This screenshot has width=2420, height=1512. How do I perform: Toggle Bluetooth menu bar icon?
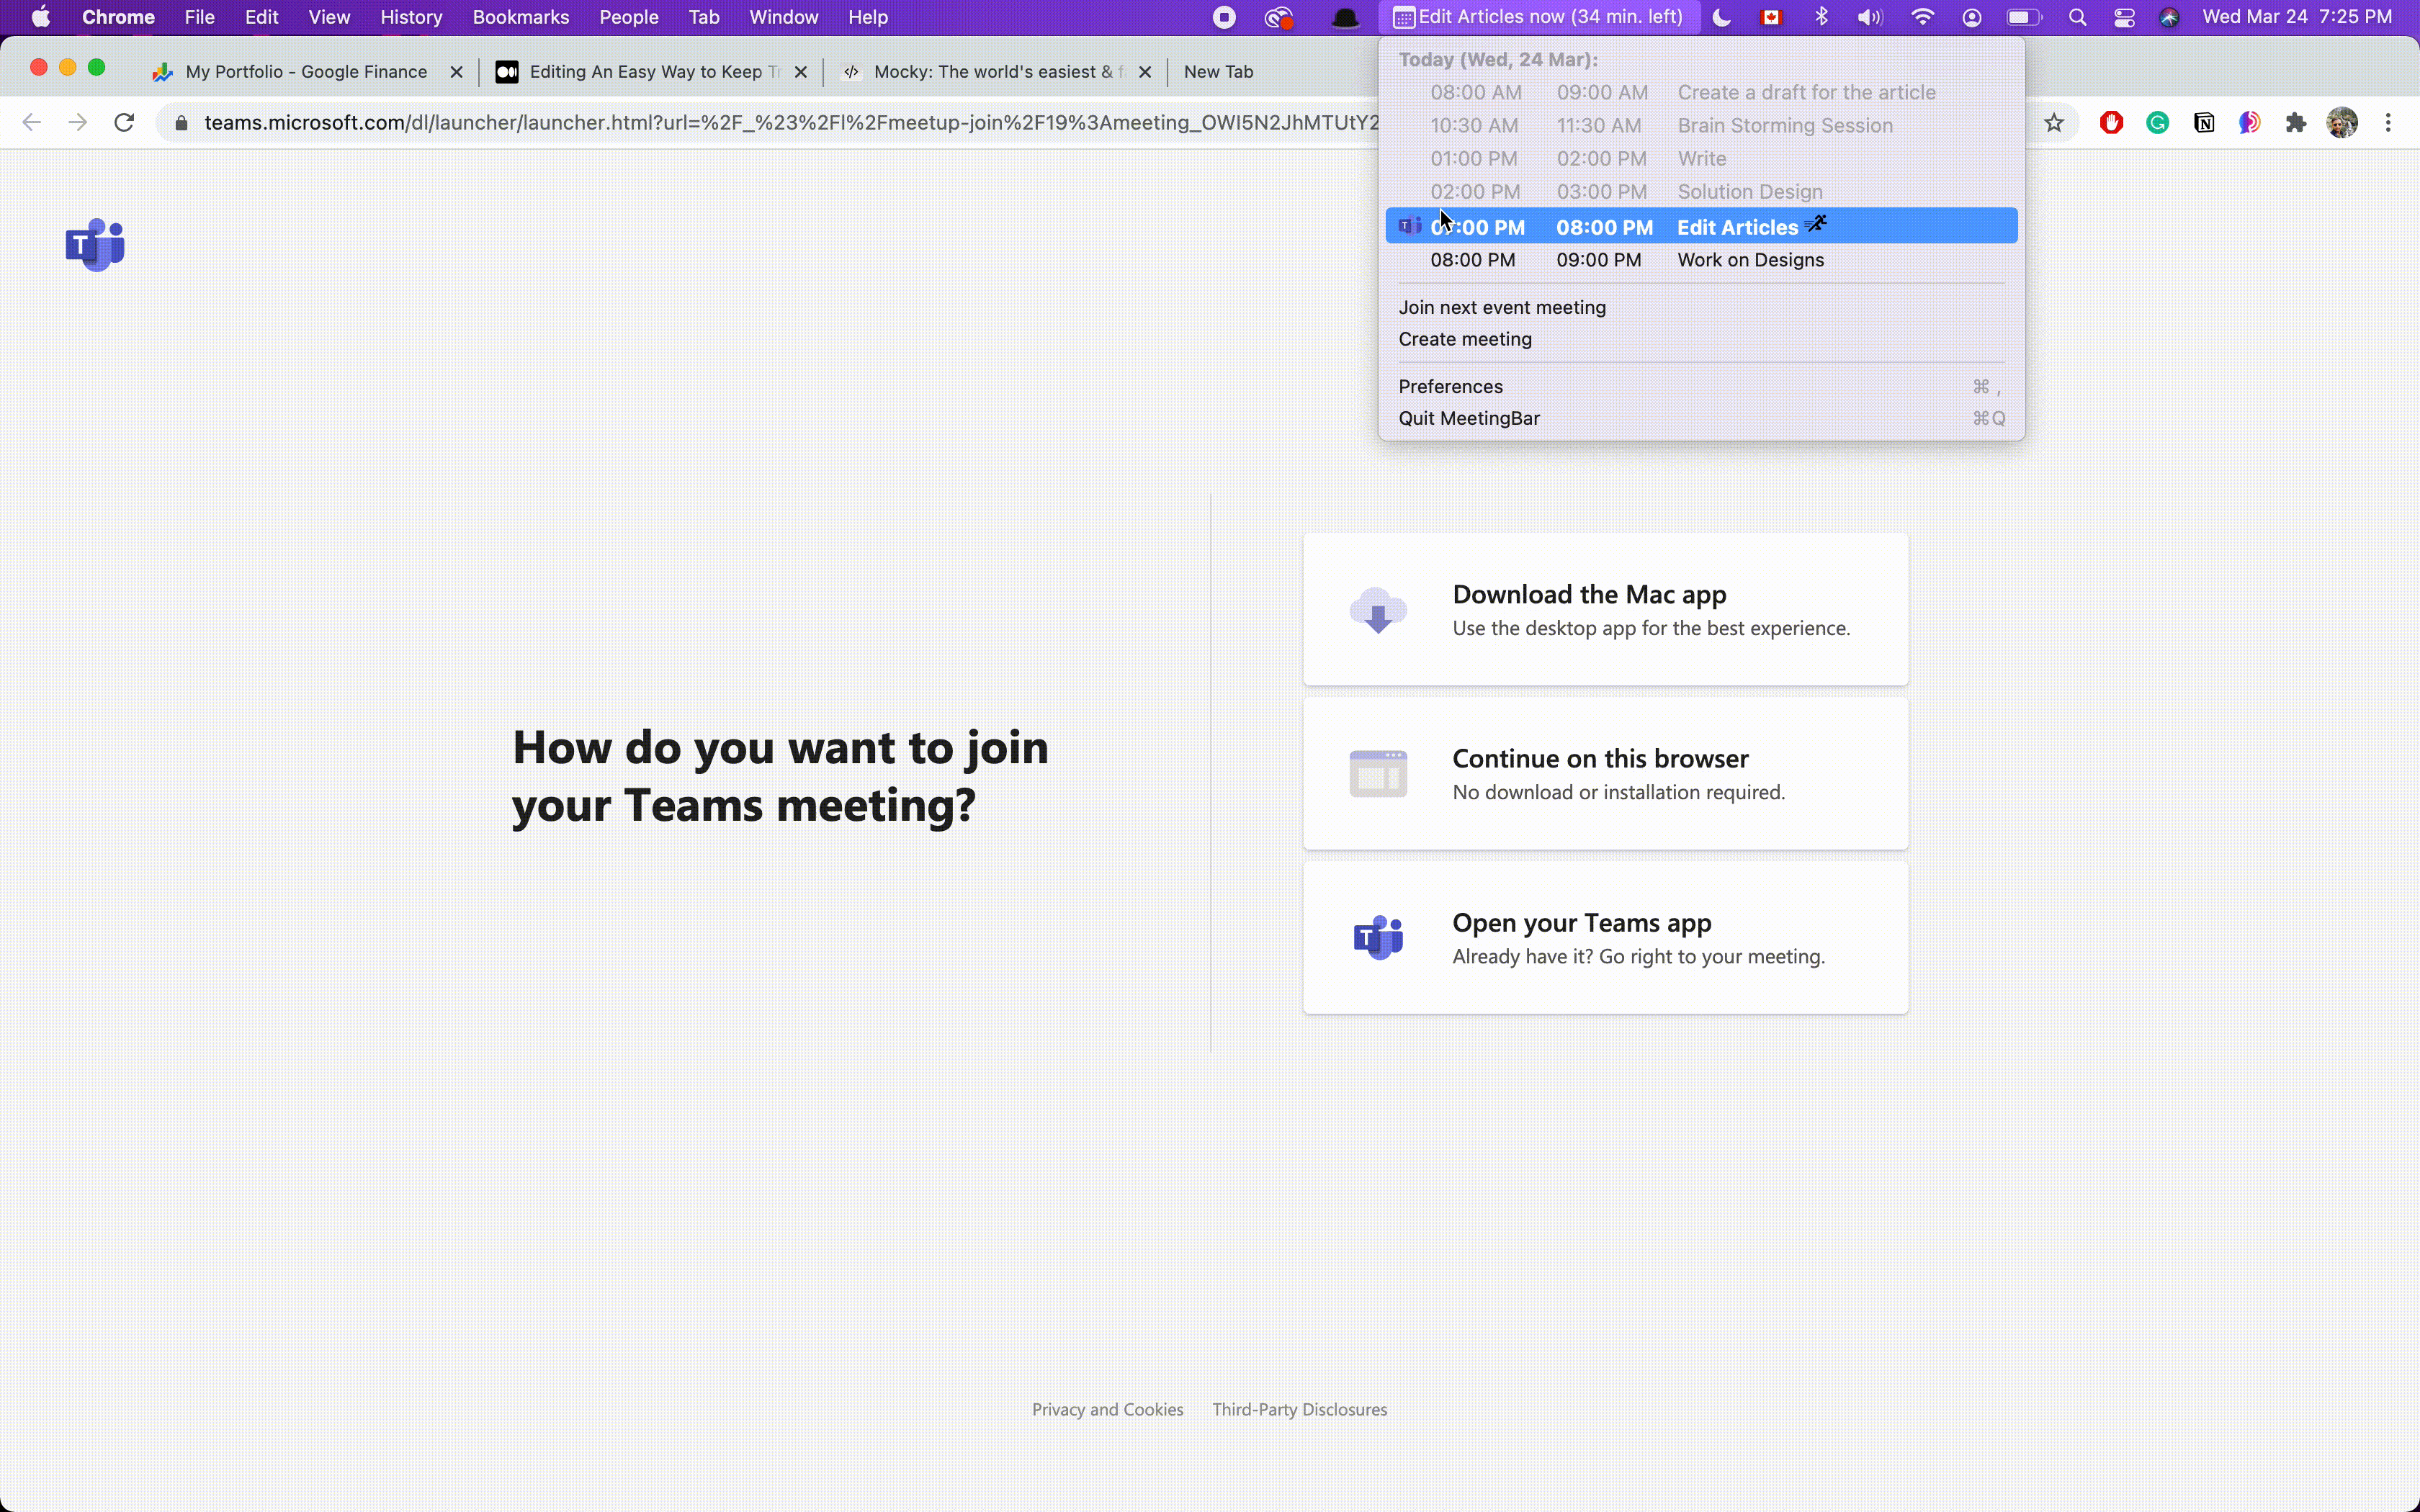1821,17
